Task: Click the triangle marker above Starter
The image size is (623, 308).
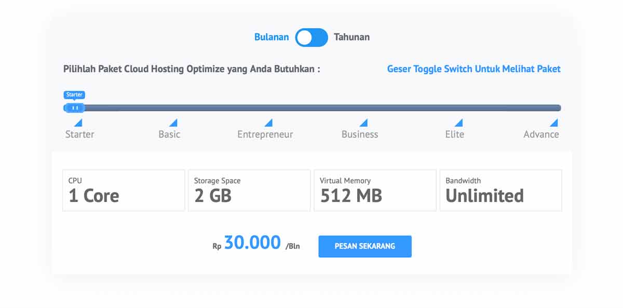Action: [x=79, y=123]
